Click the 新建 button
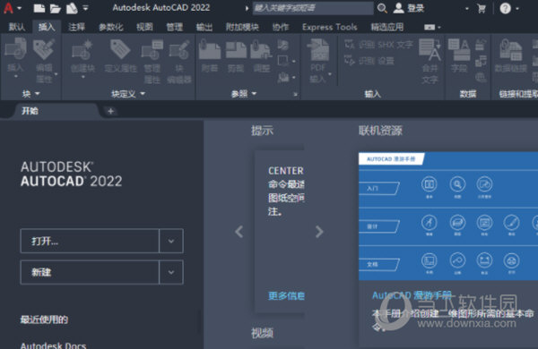Screen dimensions: 538x349 pyautogui.click(x=90, y=272)
